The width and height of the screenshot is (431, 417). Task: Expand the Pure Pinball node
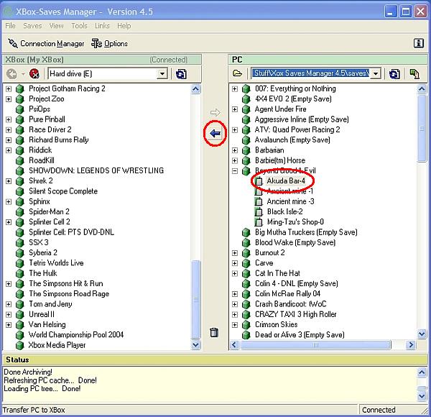point(9,119)
